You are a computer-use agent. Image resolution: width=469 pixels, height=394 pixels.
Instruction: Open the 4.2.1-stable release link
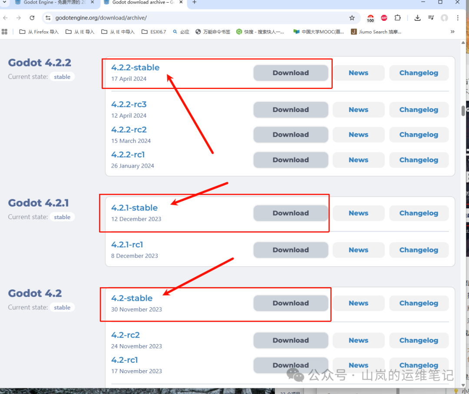(x=134, y=208)
